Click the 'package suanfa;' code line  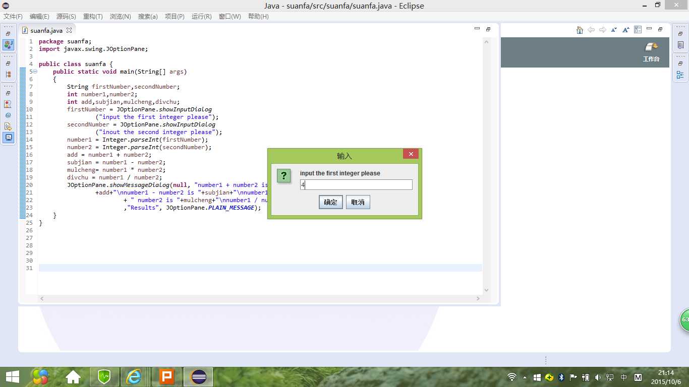click(65, 41)
